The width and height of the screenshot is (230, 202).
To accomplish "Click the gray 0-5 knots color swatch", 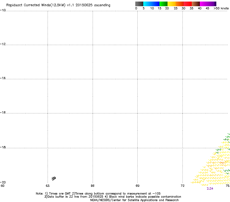I will coord(139,4).
